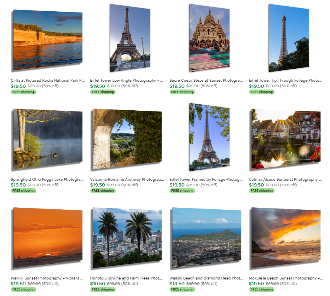Open the Springfield Ohio Foggy Lake thumbnail
Screen dimensions: 330x296
point(48,139)
